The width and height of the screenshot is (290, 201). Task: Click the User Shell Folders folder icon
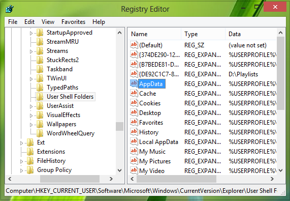point(40,97)
